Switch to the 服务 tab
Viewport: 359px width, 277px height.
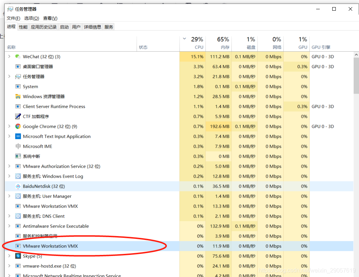108,27
